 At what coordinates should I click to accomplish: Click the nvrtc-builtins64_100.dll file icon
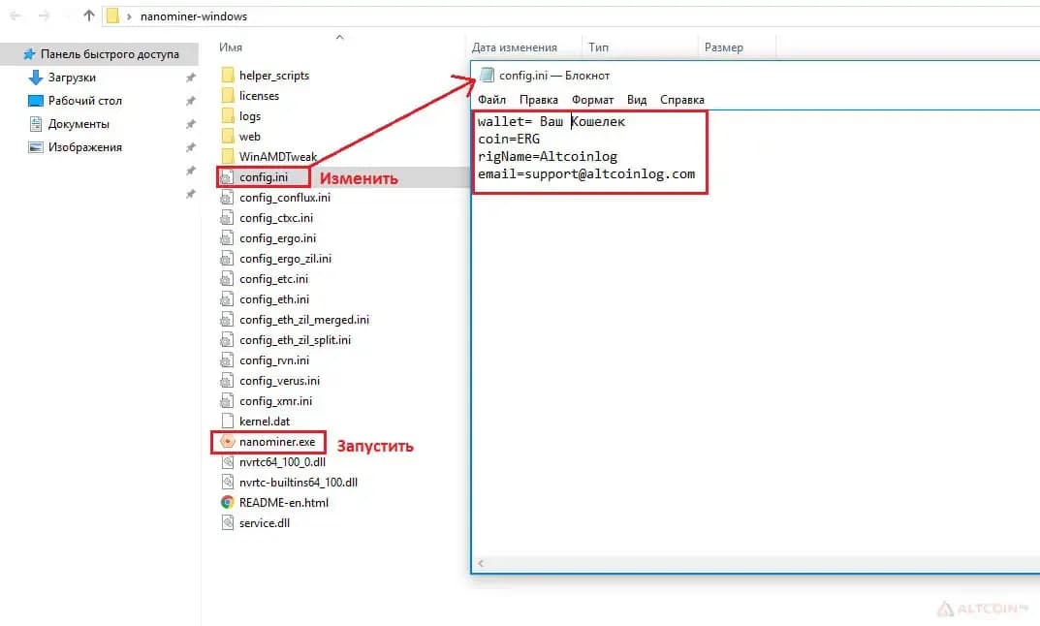[x=227, y=483]
